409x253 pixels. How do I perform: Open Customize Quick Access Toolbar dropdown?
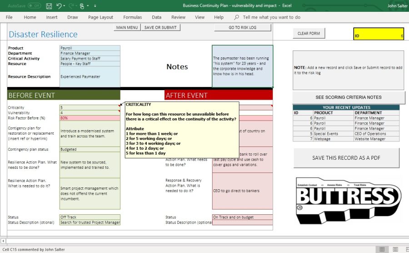click(x=95, y=6)
